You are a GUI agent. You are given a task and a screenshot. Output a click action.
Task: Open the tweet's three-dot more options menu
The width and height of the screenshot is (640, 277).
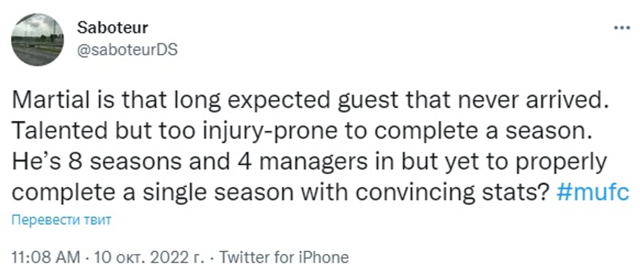622,28
